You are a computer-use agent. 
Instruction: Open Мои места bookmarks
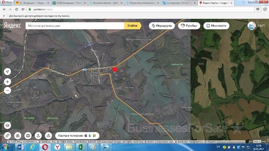[x=216, y=26]
